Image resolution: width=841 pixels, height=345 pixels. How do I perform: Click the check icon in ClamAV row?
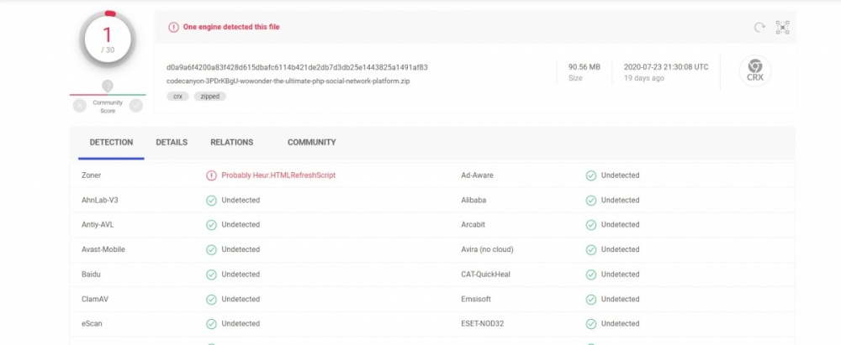point(211,299)
